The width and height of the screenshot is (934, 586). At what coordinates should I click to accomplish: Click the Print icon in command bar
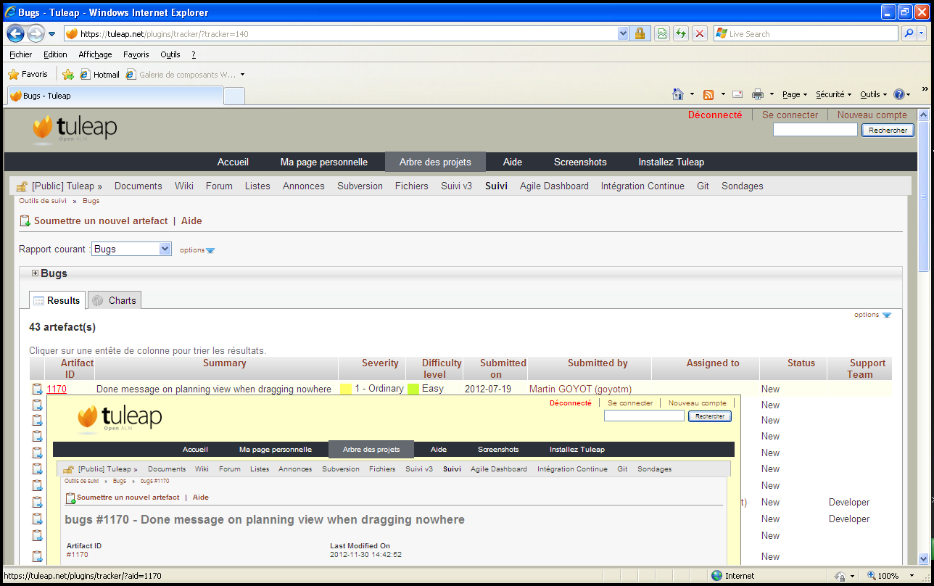click(x=758, y=94)
